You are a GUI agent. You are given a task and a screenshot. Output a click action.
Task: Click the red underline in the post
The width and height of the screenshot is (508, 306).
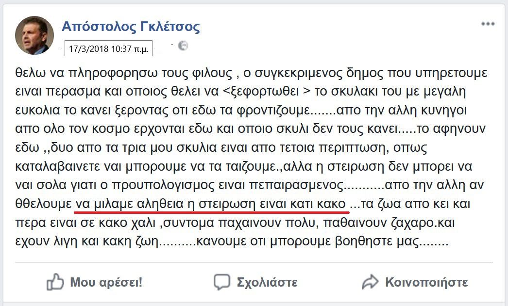pyautogui.click(x=212, y=212)
